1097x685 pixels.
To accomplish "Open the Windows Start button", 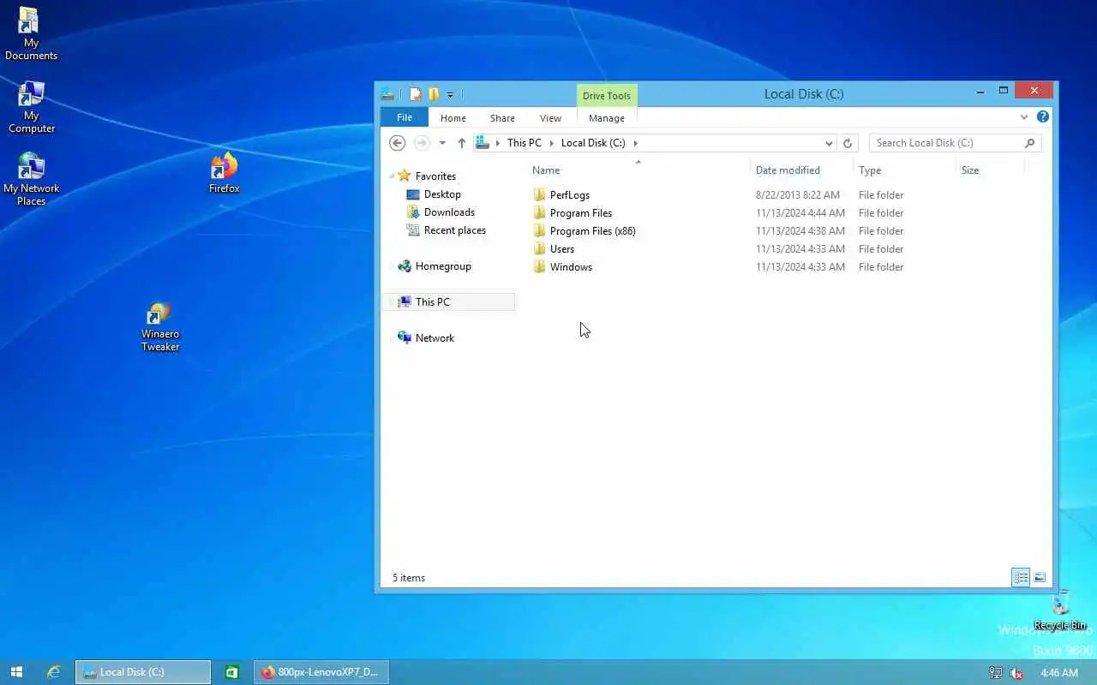I will tap(16, 672).
